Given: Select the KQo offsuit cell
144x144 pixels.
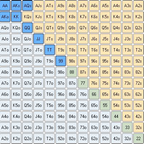Looking at the screenshot, I should (x=16, y=28).
